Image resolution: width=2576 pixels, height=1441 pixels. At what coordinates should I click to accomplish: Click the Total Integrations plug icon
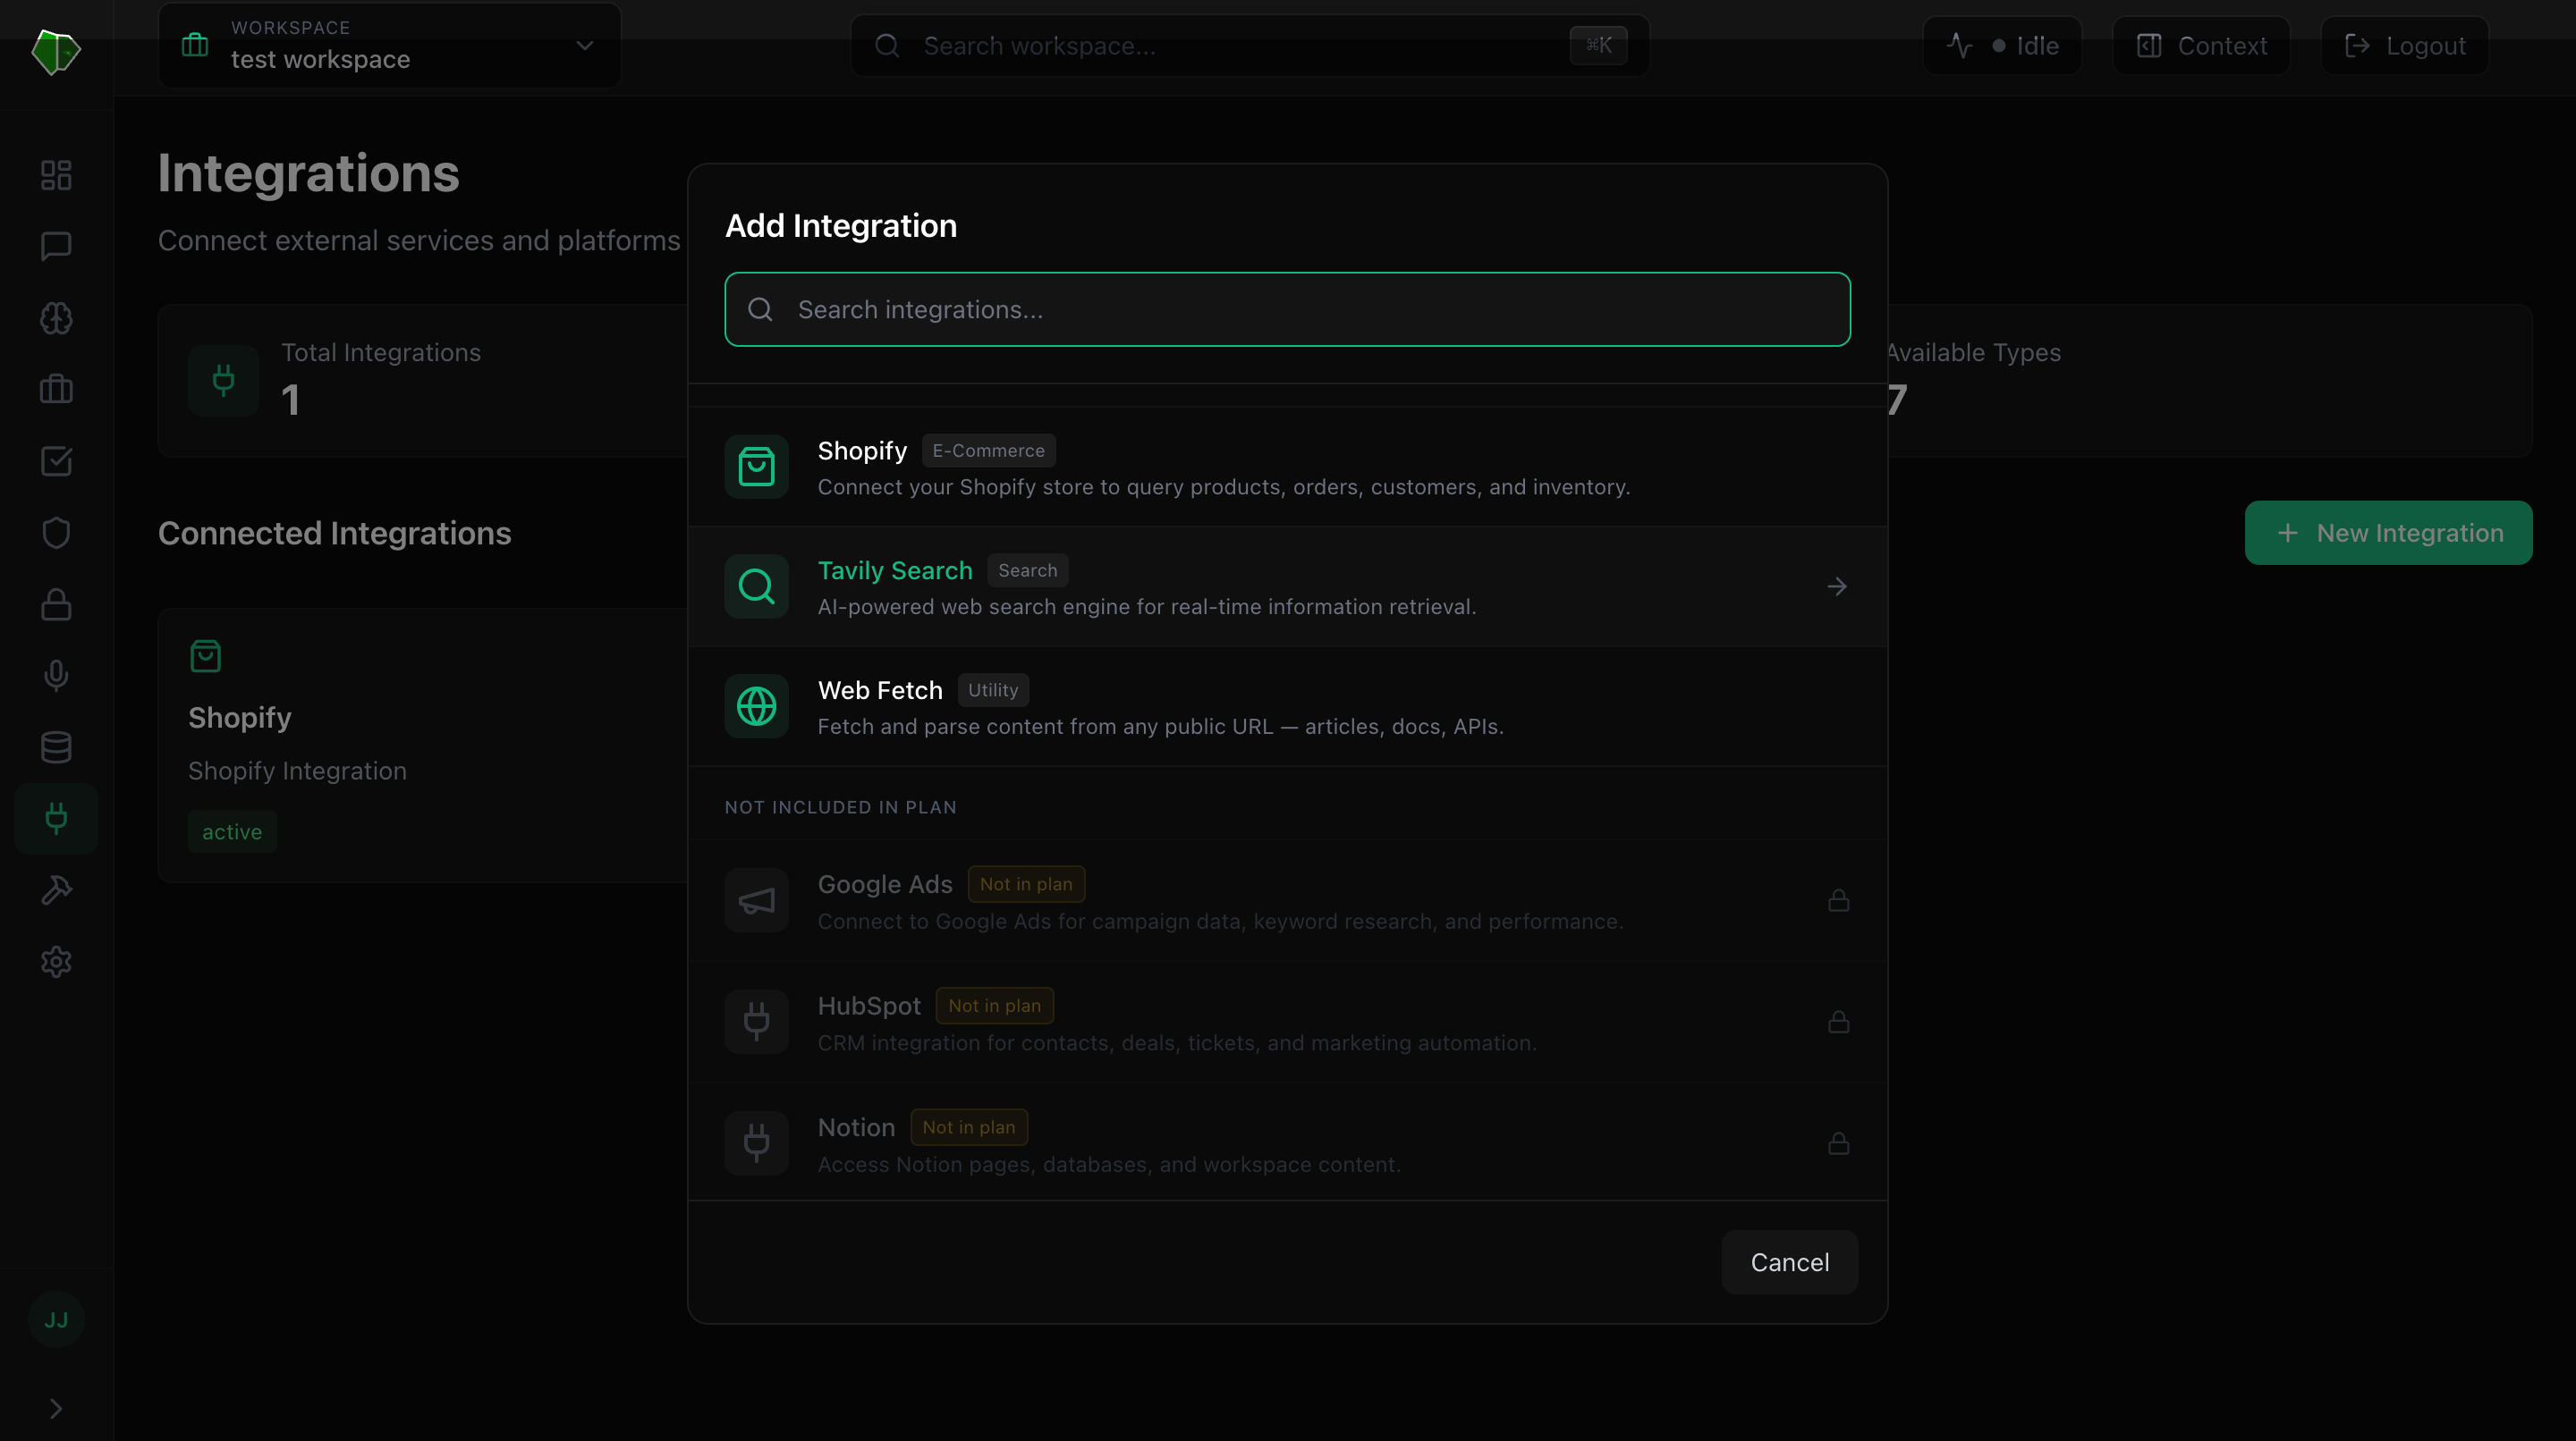click(x=224, y=380)
